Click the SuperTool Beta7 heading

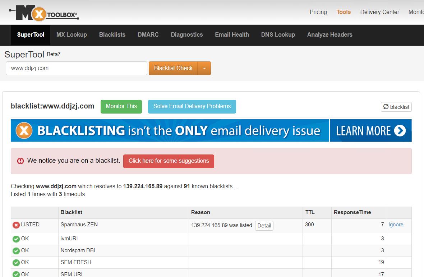[x=32, y=55]
